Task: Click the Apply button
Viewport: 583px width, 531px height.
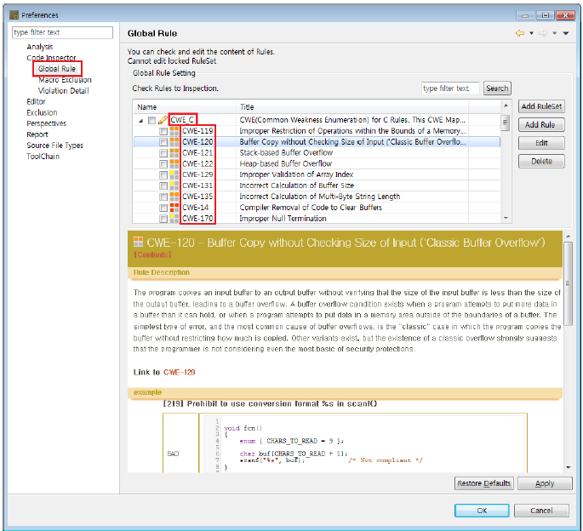Action: click(545, 483)
